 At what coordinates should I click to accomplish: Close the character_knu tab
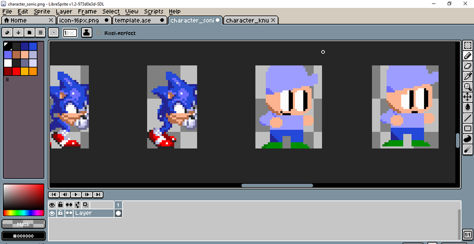[273, 20]
